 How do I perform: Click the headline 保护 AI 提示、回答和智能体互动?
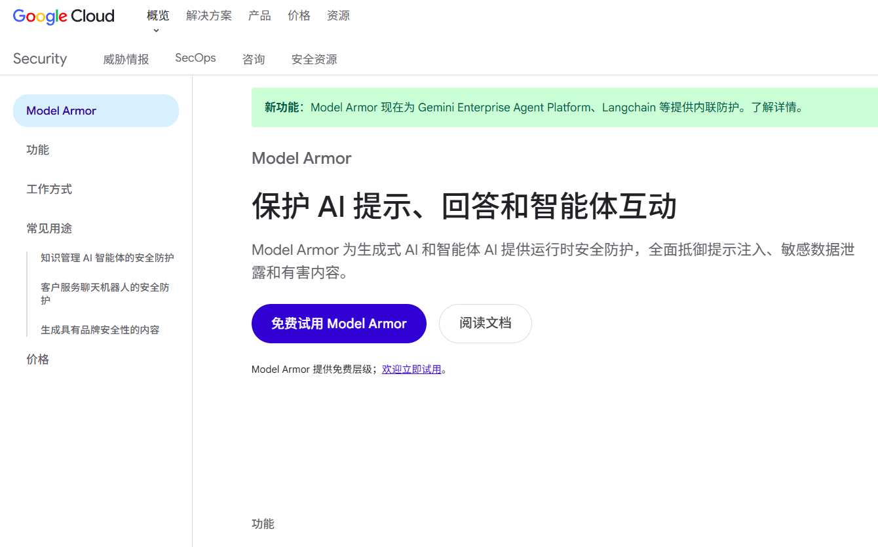464,206
